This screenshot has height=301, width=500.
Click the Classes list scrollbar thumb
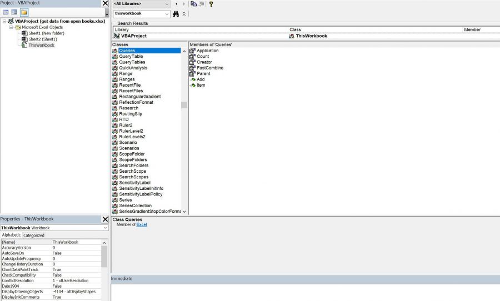pyautogui.click(x=184, y=105)
